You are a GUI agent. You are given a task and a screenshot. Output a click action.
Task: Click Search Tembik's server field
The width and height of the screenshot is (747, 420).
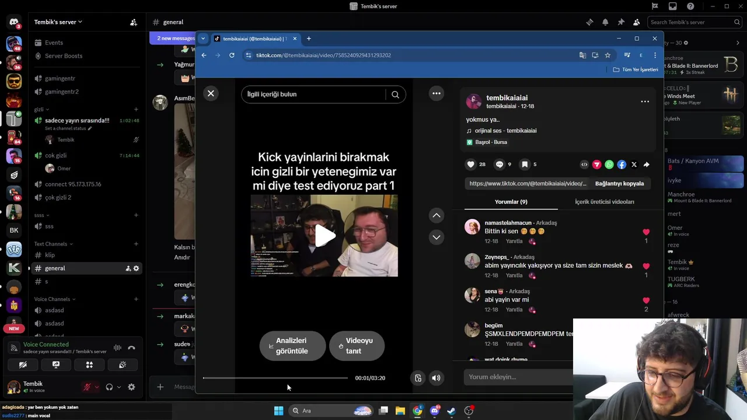[694, 22]
